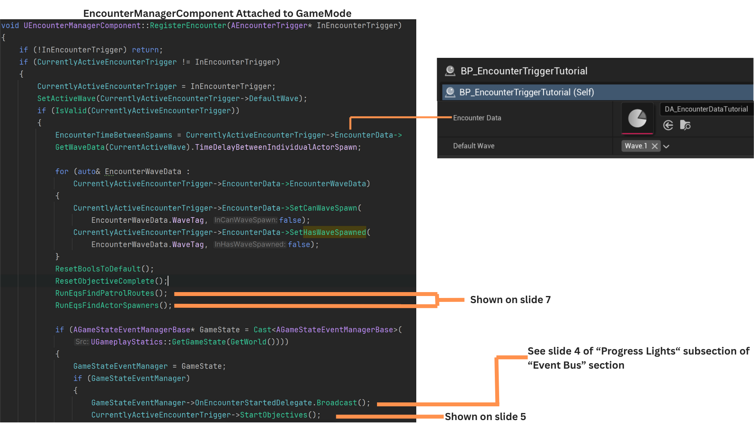Screen dimensions: 754x424
Task: Click the RunEqsFindPatrolRoutes() call in the code
Action: 111,293
